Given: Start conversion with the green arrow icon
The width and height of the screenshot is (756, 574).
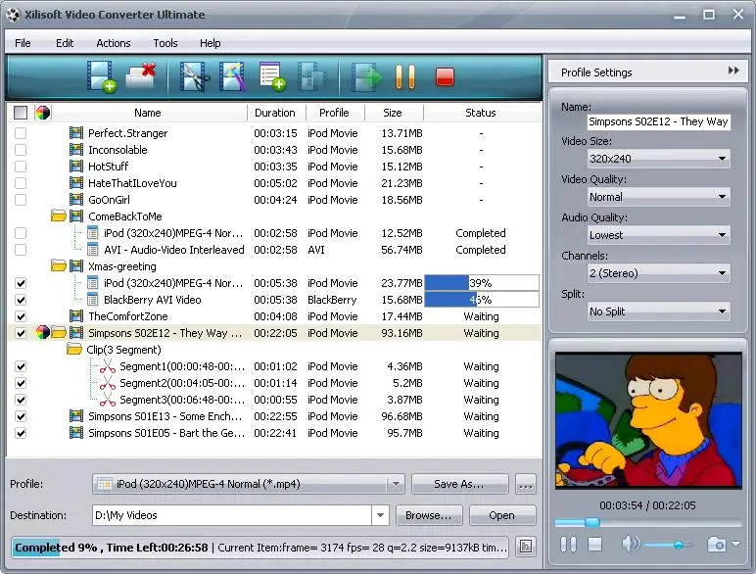Looking at the screenshot, I should (366, 76).
